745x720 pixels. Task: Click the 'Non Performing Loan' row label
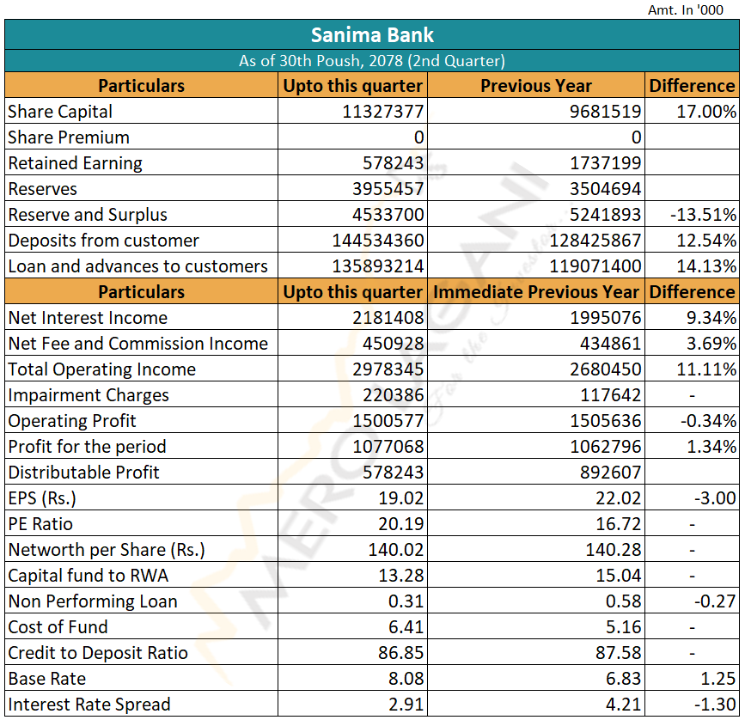point(93,601)
